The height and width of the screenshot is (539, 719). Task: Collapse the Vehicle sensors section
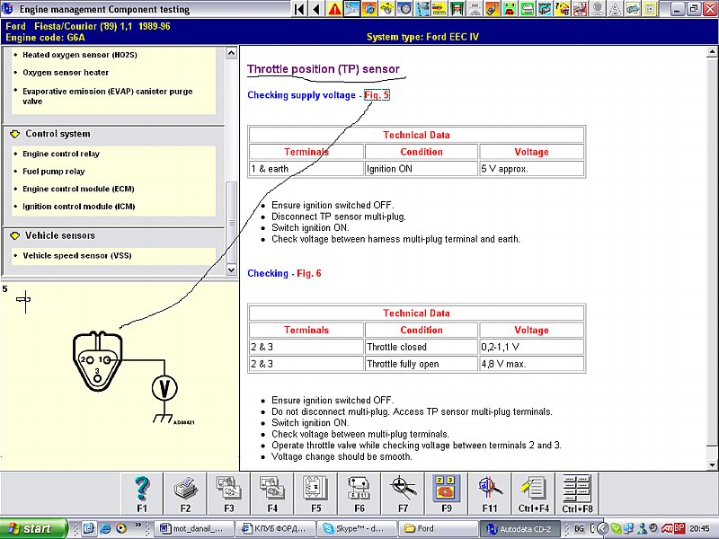[15, 235]
